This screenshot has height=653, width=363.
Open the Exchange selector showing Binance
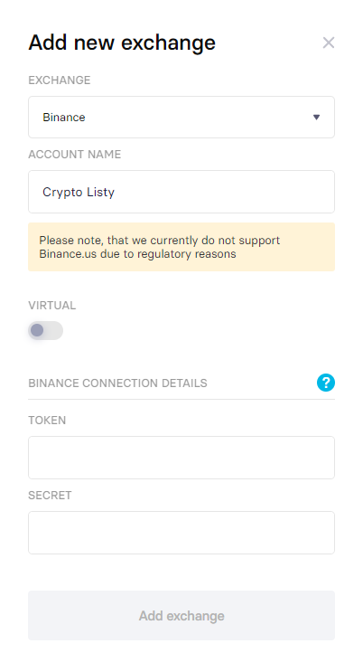click(181, 117)
